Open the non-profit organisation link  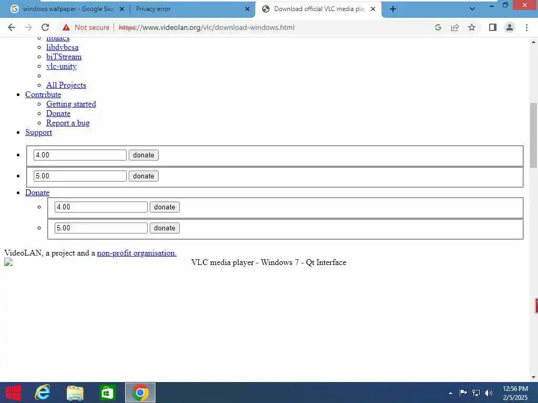[137, 253]
